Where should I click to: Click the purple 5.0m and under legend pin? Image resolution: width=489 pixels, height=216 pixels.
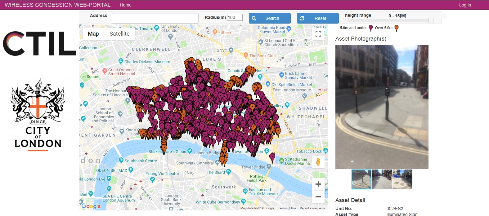click(370, 28)
